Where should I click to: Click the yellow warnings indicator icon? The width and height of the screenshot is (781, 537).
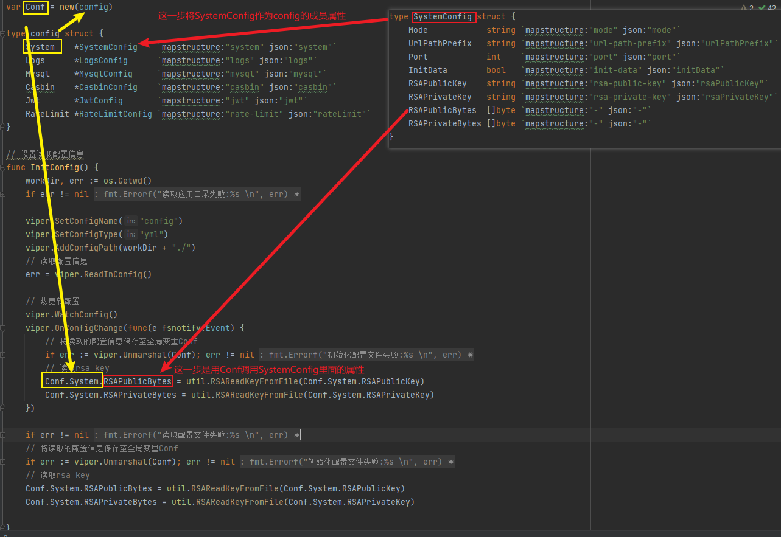744,7
